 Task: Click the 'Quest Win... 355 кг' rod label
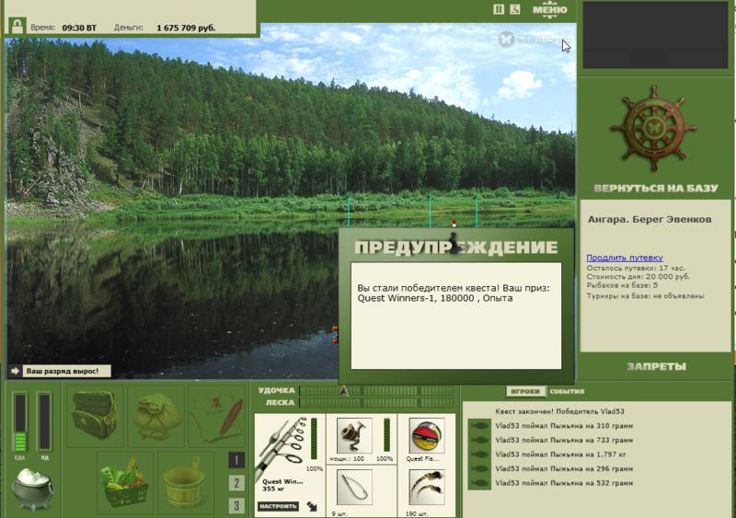282,485
